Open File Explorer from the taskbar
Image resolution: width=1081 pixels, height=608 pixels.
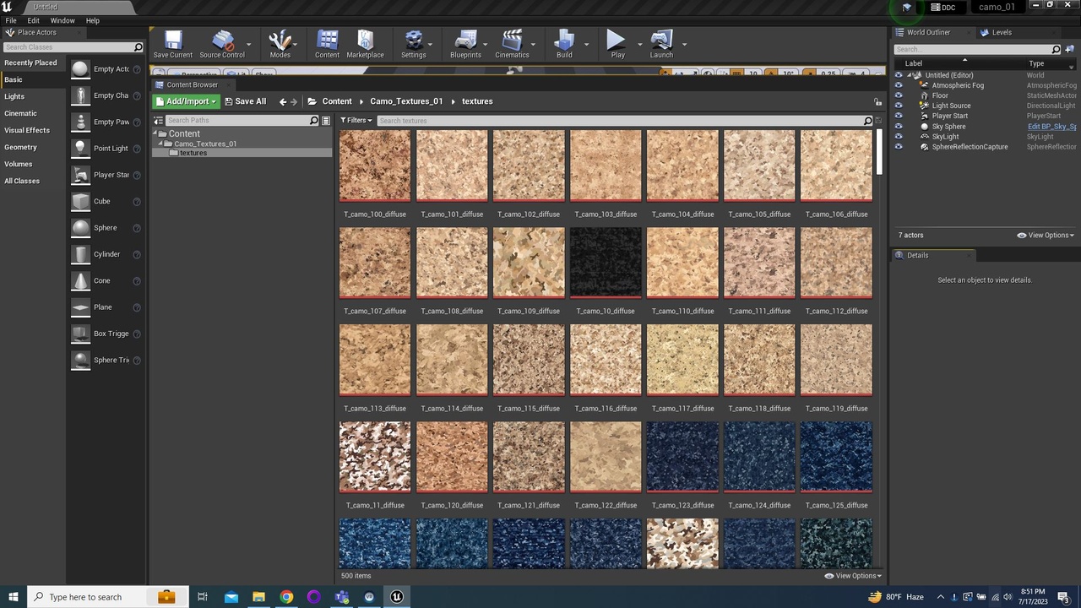258,597
